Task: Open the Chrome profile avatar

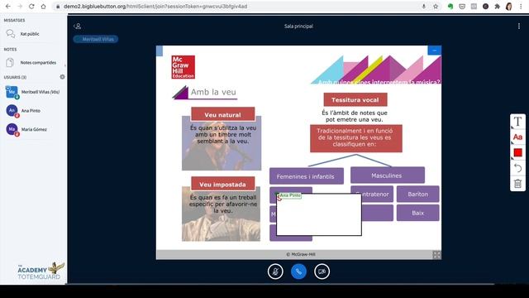Action: click(509, 7)
